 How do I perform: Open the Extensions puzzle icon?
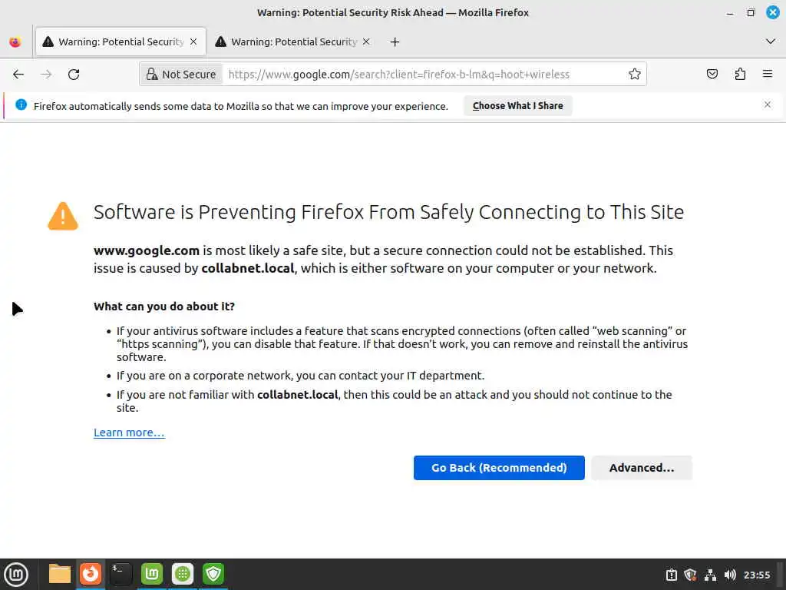point(740,75)
